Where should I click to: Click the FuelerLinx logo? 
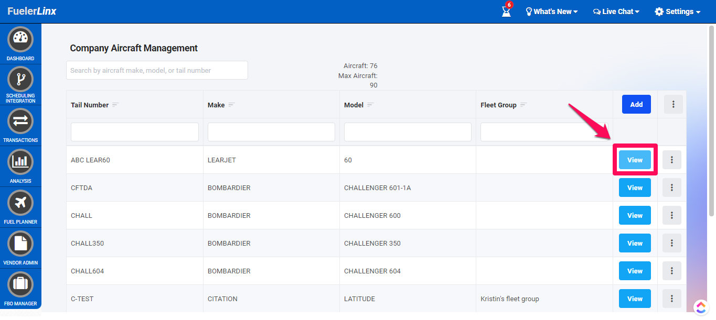tap(32, 11)
